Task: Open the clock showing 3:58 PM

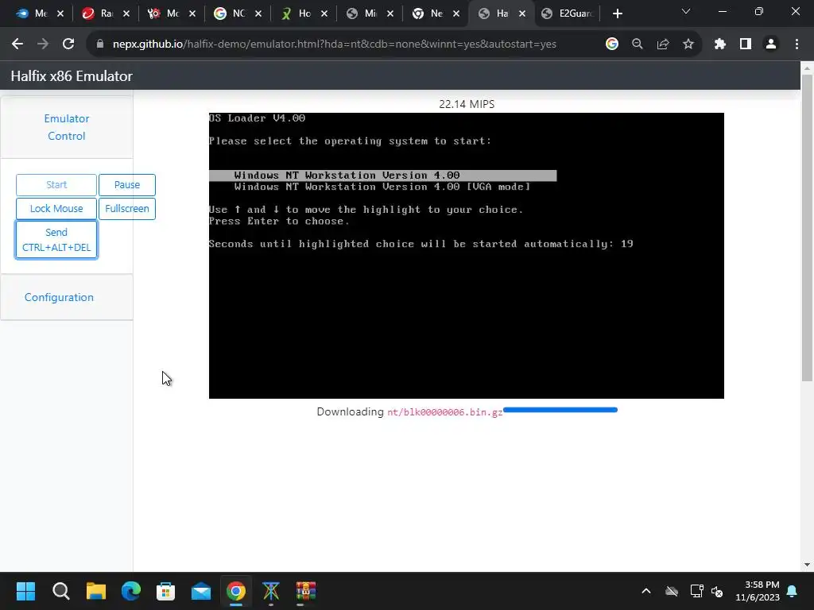Action: point(758,591)
